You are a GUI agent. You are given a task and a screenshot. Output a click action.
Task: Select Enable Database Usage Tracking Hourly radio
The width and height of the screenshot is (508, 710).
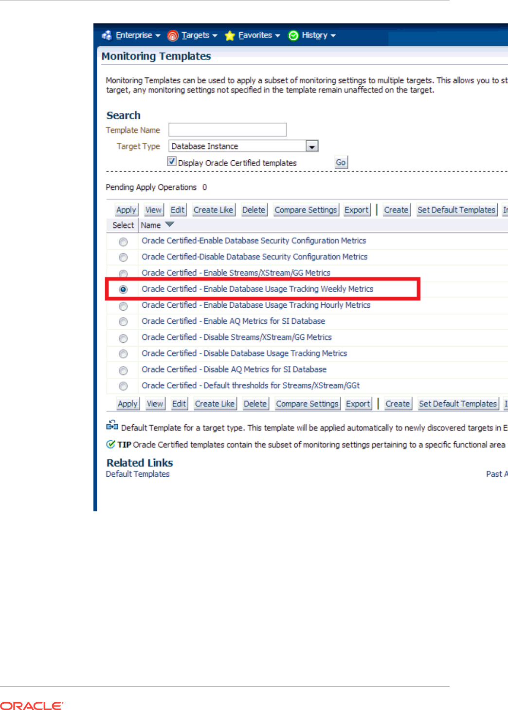(123, 306)
